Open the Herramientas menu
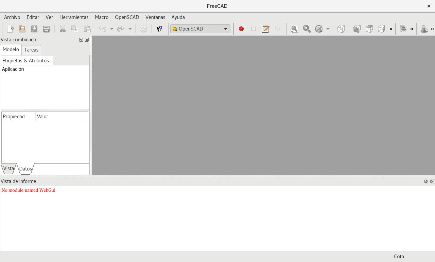 tap(74, 17)
